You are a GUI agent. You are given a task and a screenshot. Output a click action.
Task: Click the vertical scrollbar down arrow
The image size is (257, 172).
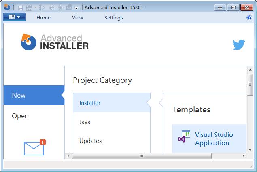pyautogui.click(x=250, y=150)
